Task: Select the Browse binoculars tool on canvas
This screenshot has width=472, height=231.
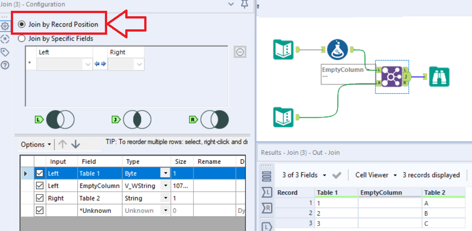Action: point(439,77)
